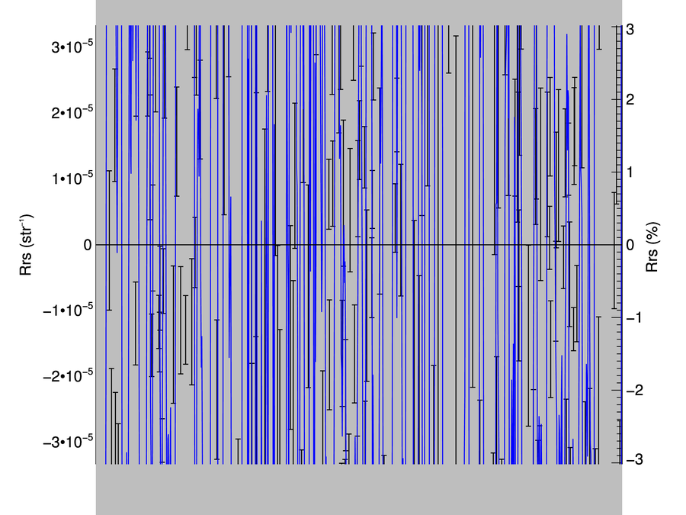Viewport: 686px width, 515px height.
Task: Select the 'Rrs (%)' right axis title
Action: pyautogui.click(x=652, y=247)
